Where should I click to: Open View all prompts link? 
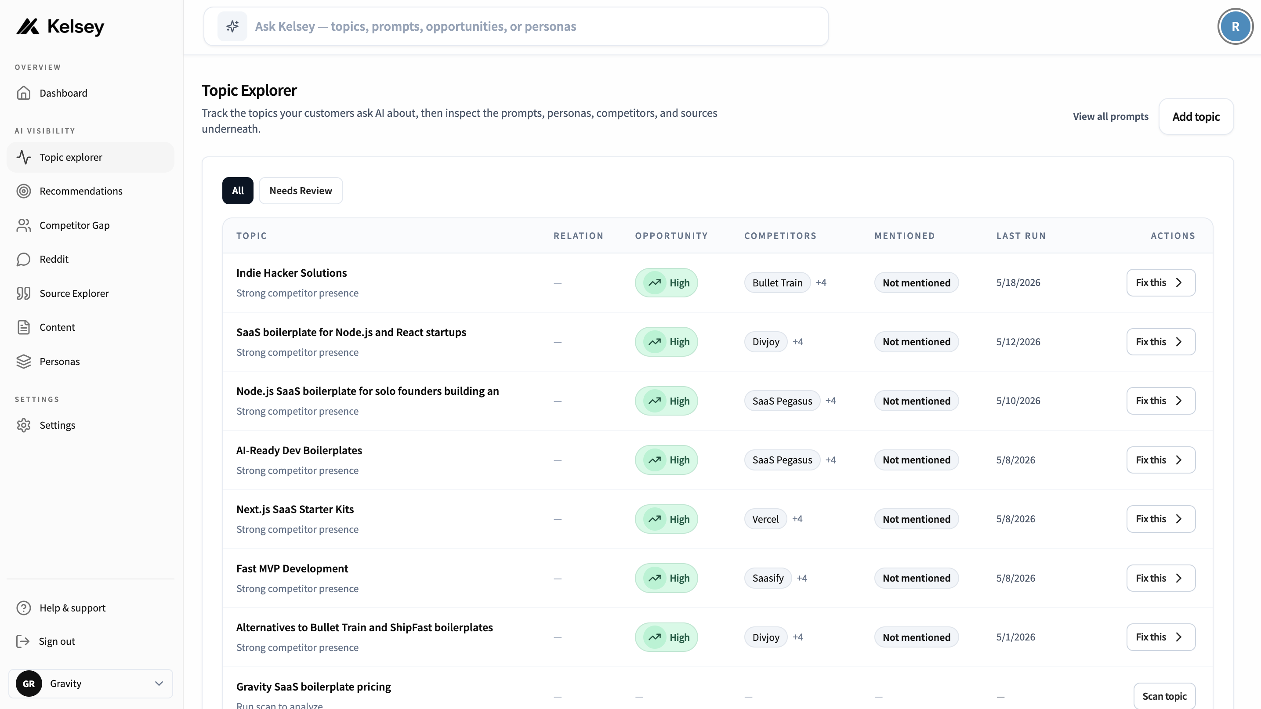[x=1110, y=116]
